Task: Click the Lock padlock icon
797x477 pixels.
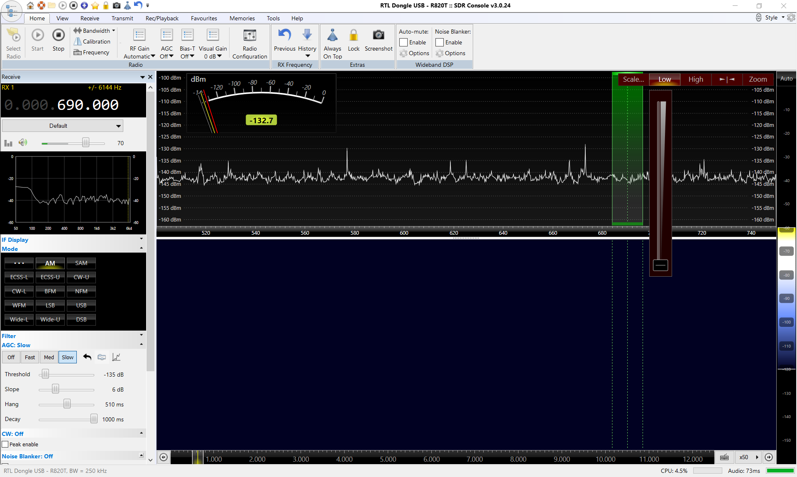Action: [x=354, y=36]
